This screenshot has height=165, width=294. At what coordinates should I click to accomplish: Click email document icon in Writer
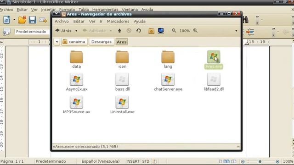[x=43, y=20]
